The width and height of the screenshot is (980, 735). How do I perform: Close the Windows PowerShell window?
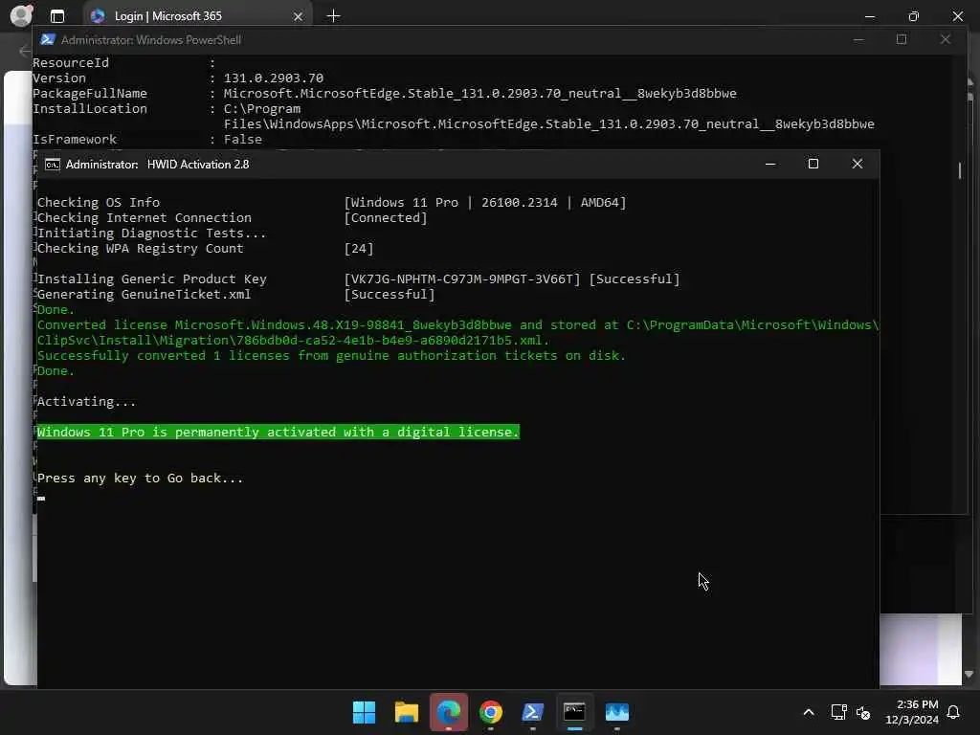pyautogui.click(x=945, y=39)
